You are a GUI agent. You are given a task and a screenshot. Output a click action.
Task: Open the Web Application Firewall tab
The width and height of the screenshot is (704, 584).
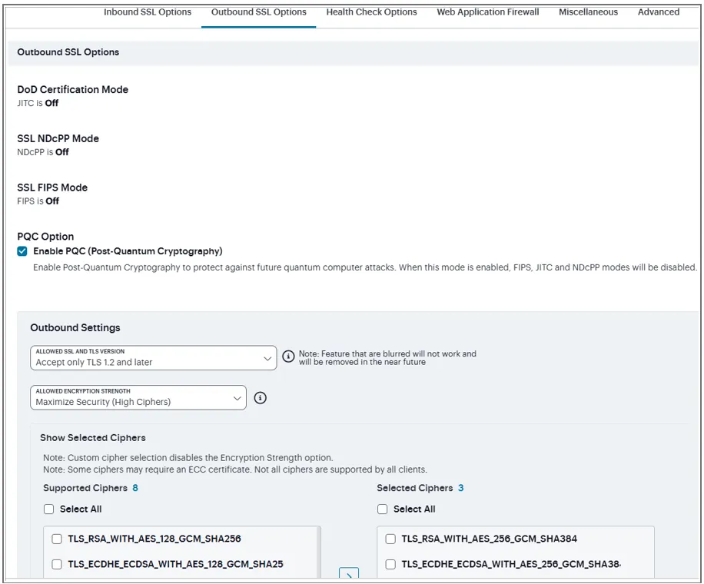487,12
